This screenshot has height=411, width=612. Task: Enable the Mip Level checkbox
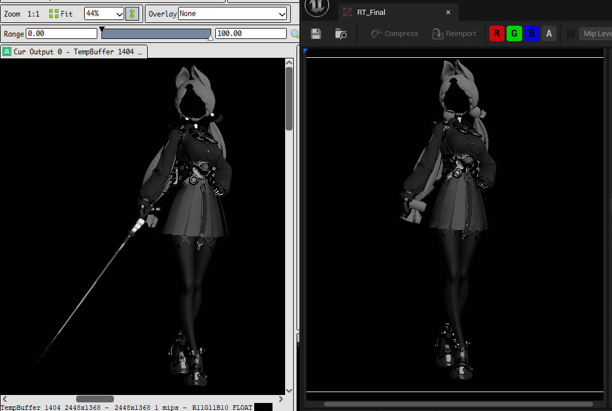pos(570,34)
